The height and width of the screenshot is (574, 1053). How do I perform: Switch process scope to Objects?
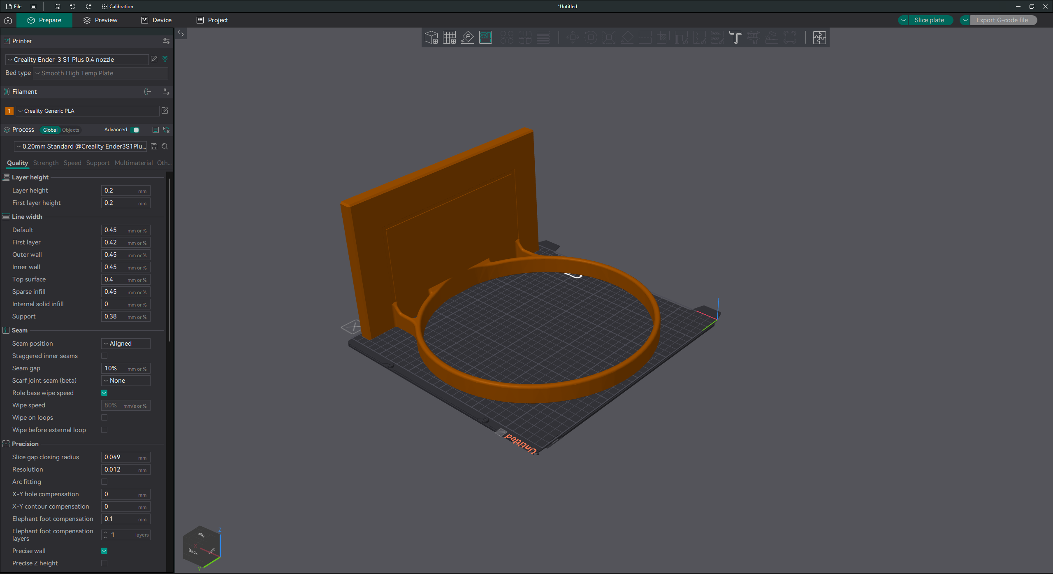click(71, 130)
